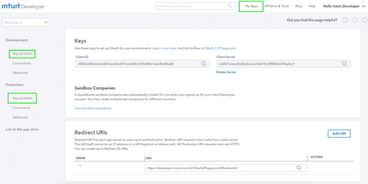Image resolution: width=368 pixels, height=184 pixels.
Task: Click Rotate Secret link
Action: point(226,72)
